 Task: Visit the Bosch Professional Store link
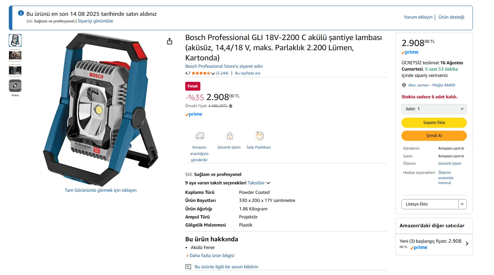click(x=224, y=66)
